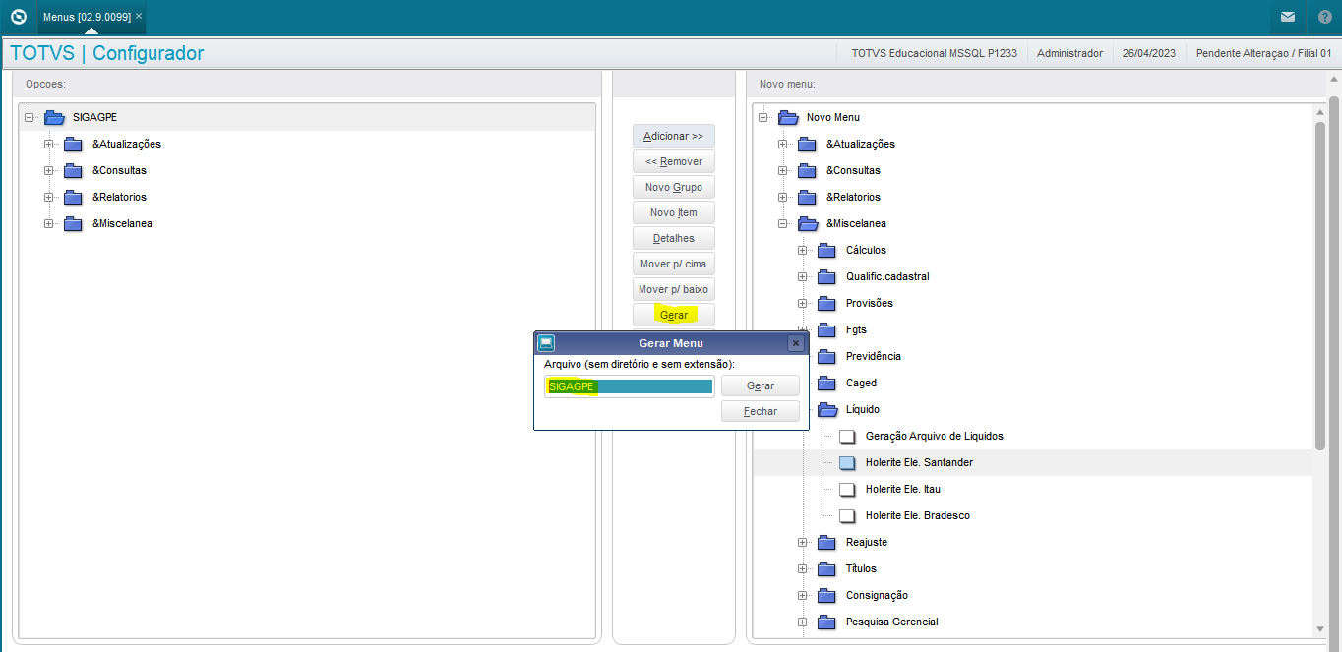Screen dimensions: 1342x652
Task: Click Pendente Alteraçao / Filial 01 text
Action: click(1263, 53)
